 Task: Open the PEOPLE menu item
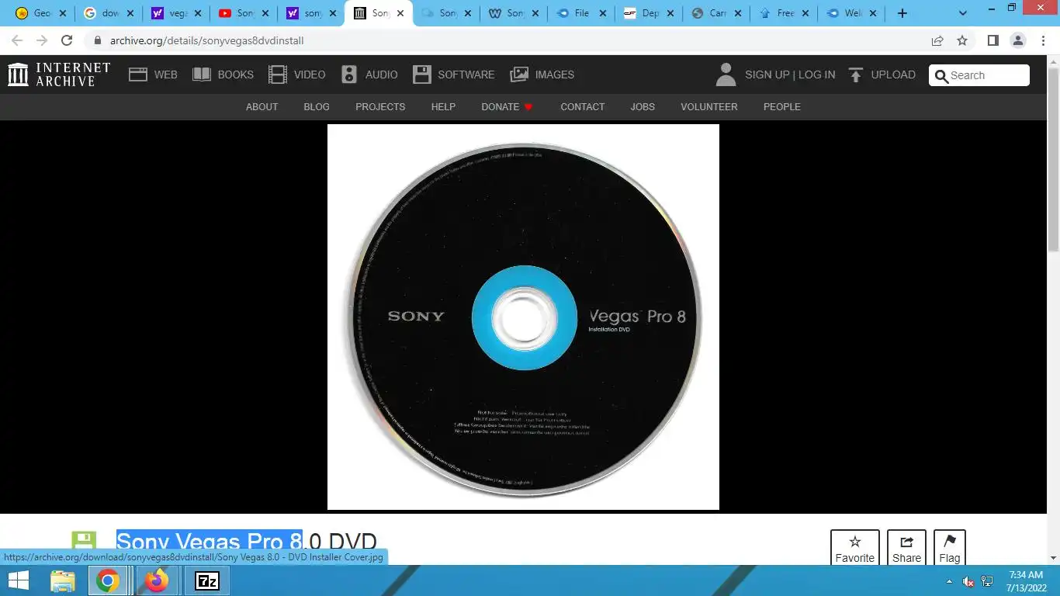point(781,107)
